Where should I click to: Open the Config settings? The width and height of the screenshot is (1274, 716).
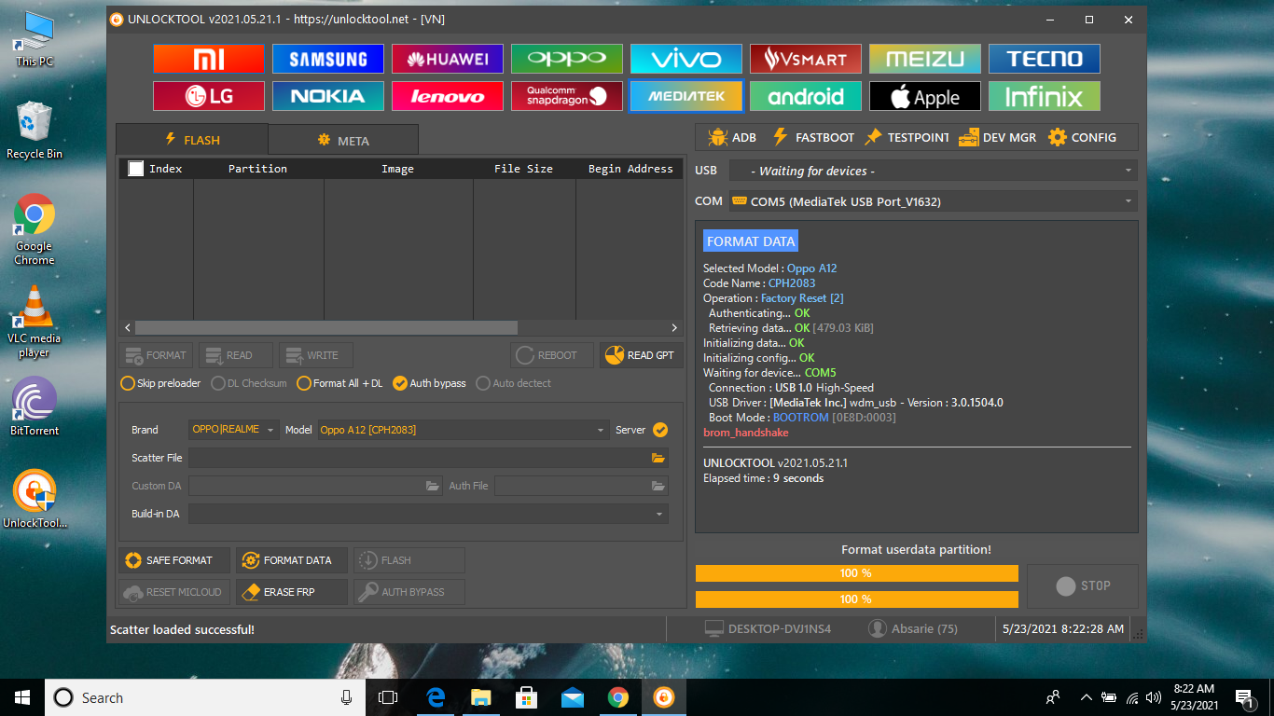click(x=1082, y=137)
